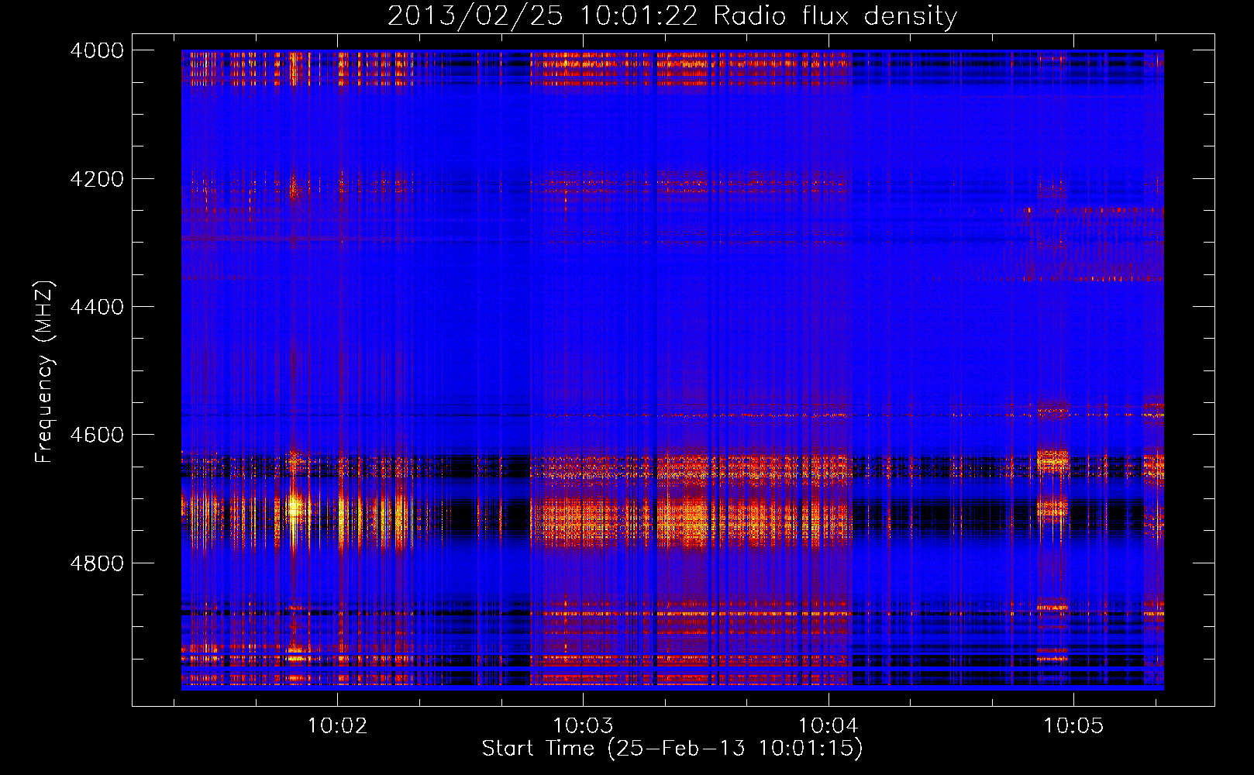Click the "Frequency (MHZ)" y-axis title
The width and height of the screenshot is (1254, 775).
[45, 372]
